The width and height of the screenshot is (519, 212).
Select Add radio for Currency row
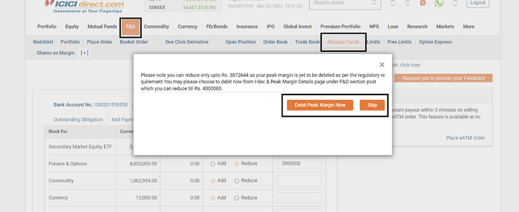[x=213, y=198]
